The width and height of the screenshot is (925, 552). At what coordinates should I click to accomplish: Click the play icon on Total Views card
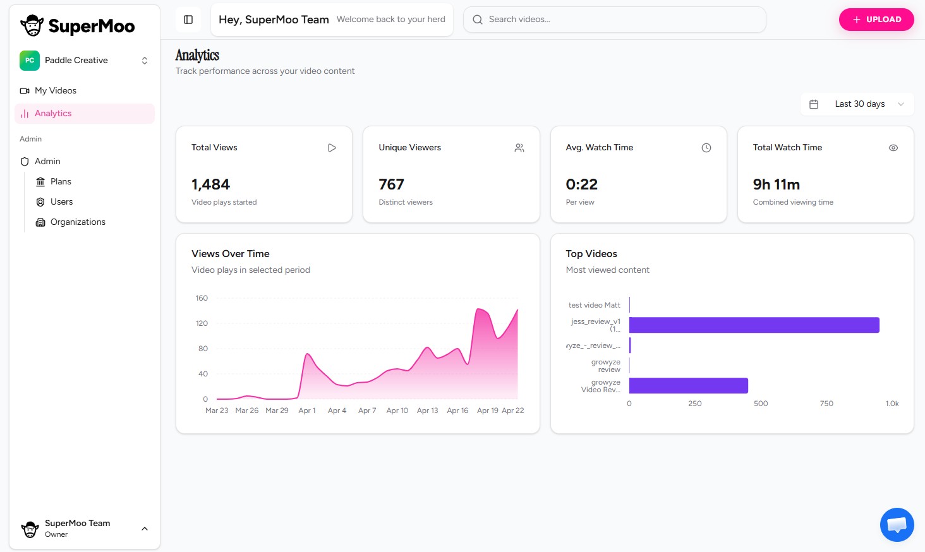[332, 147]
